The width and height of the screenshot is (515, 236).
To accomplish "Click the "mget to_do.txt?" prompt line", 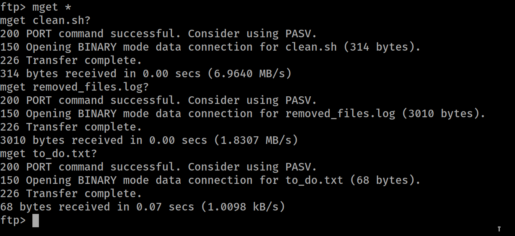I will tap(48, 153).
